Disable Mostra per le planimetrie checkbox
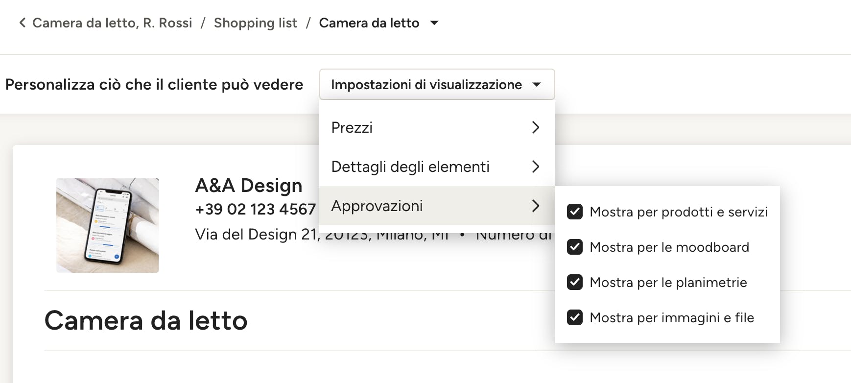Viewport: 851px width, 383px height. 575,282
